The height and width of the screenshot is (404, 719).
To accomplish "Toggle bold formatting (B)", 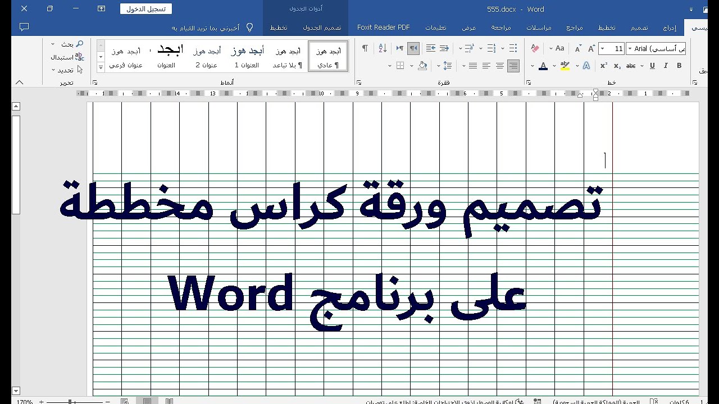I will tap(679, 66).
